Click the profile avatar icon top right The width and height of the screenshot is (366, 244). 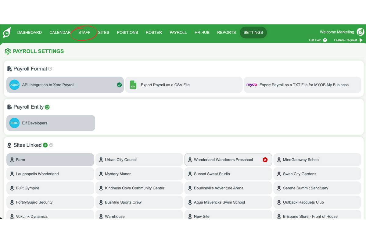360,32
